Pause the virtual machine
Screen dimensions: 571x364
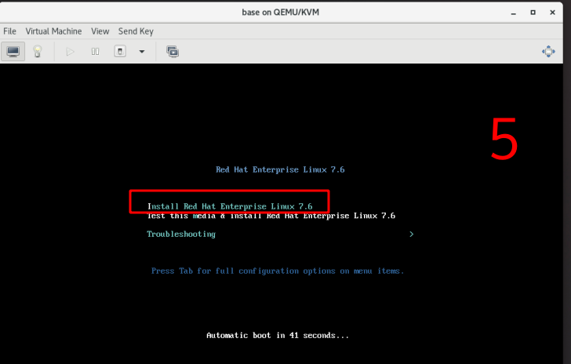[95, 51]
